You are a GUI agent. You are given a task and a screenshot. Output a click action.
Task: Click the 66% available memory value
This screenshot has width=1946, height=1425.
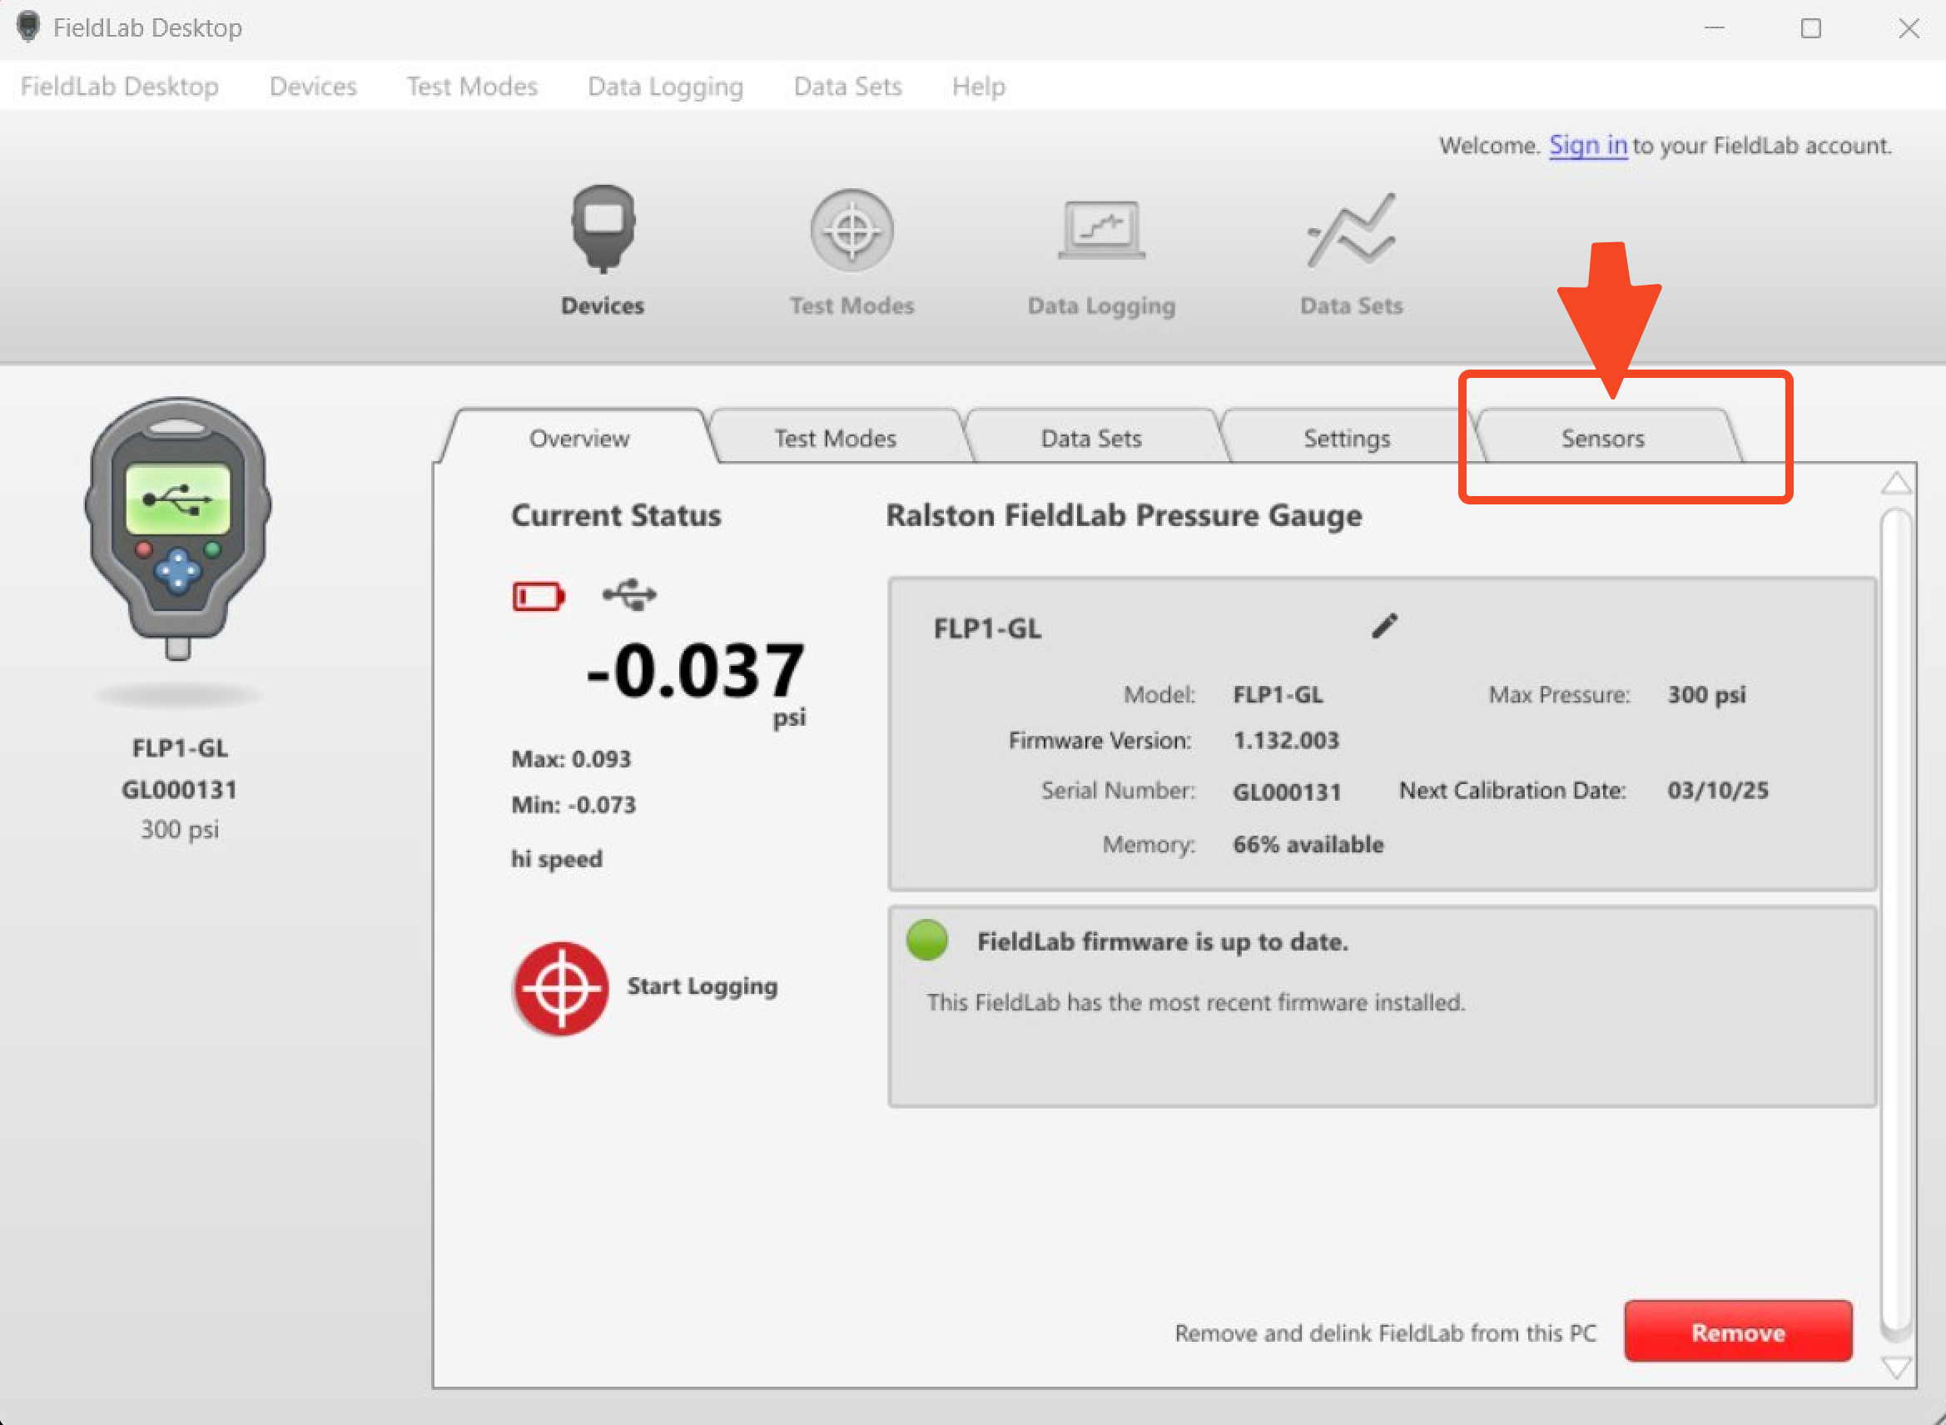(x=1308, y=845)
